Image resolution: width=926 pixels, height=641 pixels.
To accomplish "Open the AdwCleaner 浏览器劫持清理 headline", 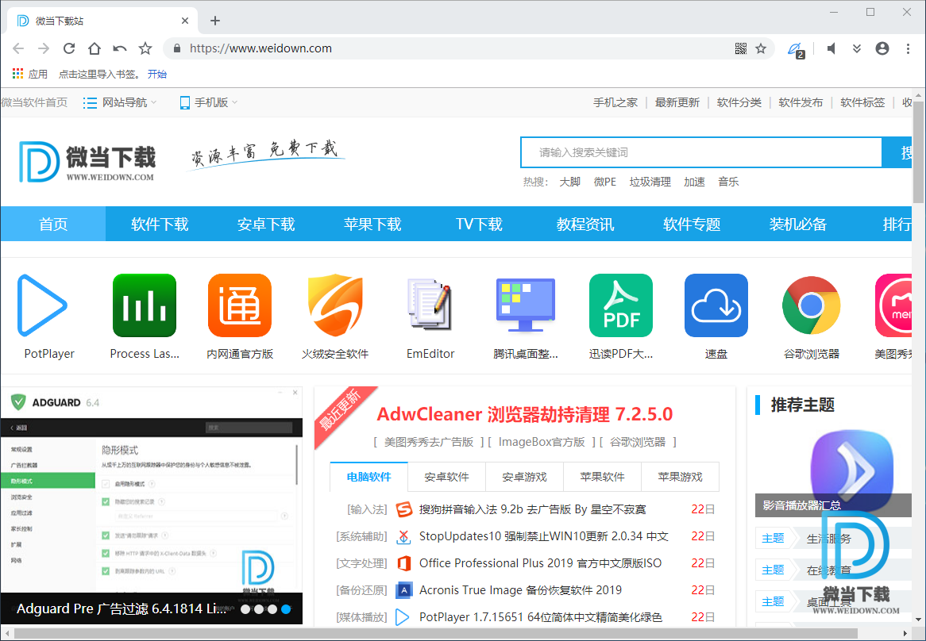I will 524,414.
